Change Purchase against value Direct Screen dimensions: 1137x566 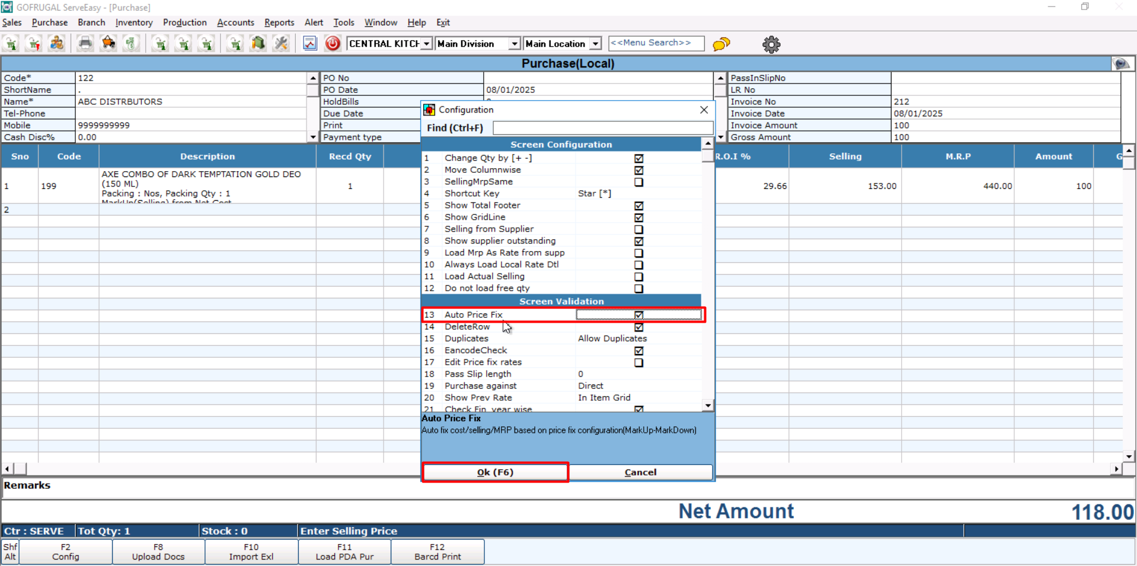click(590, 386)
